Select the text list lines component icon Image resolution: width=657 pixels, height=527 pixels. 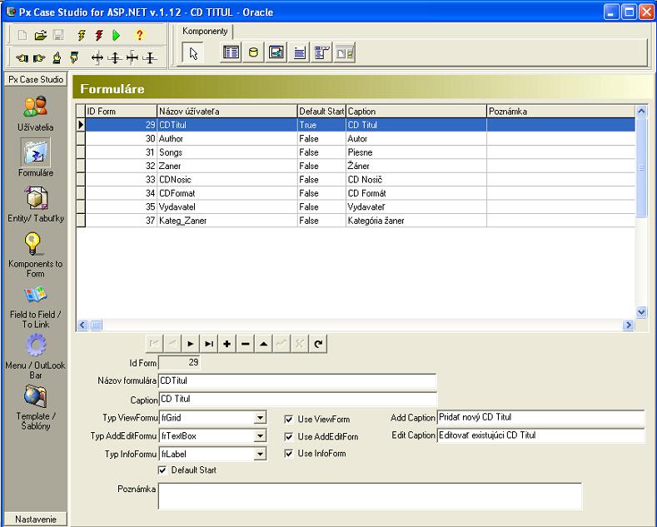pos(299,52)
